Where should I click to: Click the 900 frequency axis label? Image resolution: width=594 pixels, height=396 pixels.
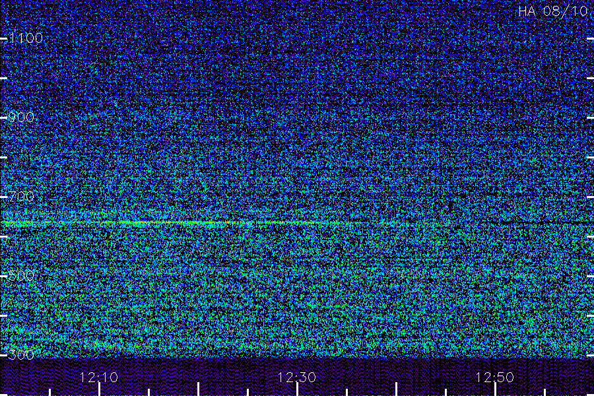pos(21,117)
